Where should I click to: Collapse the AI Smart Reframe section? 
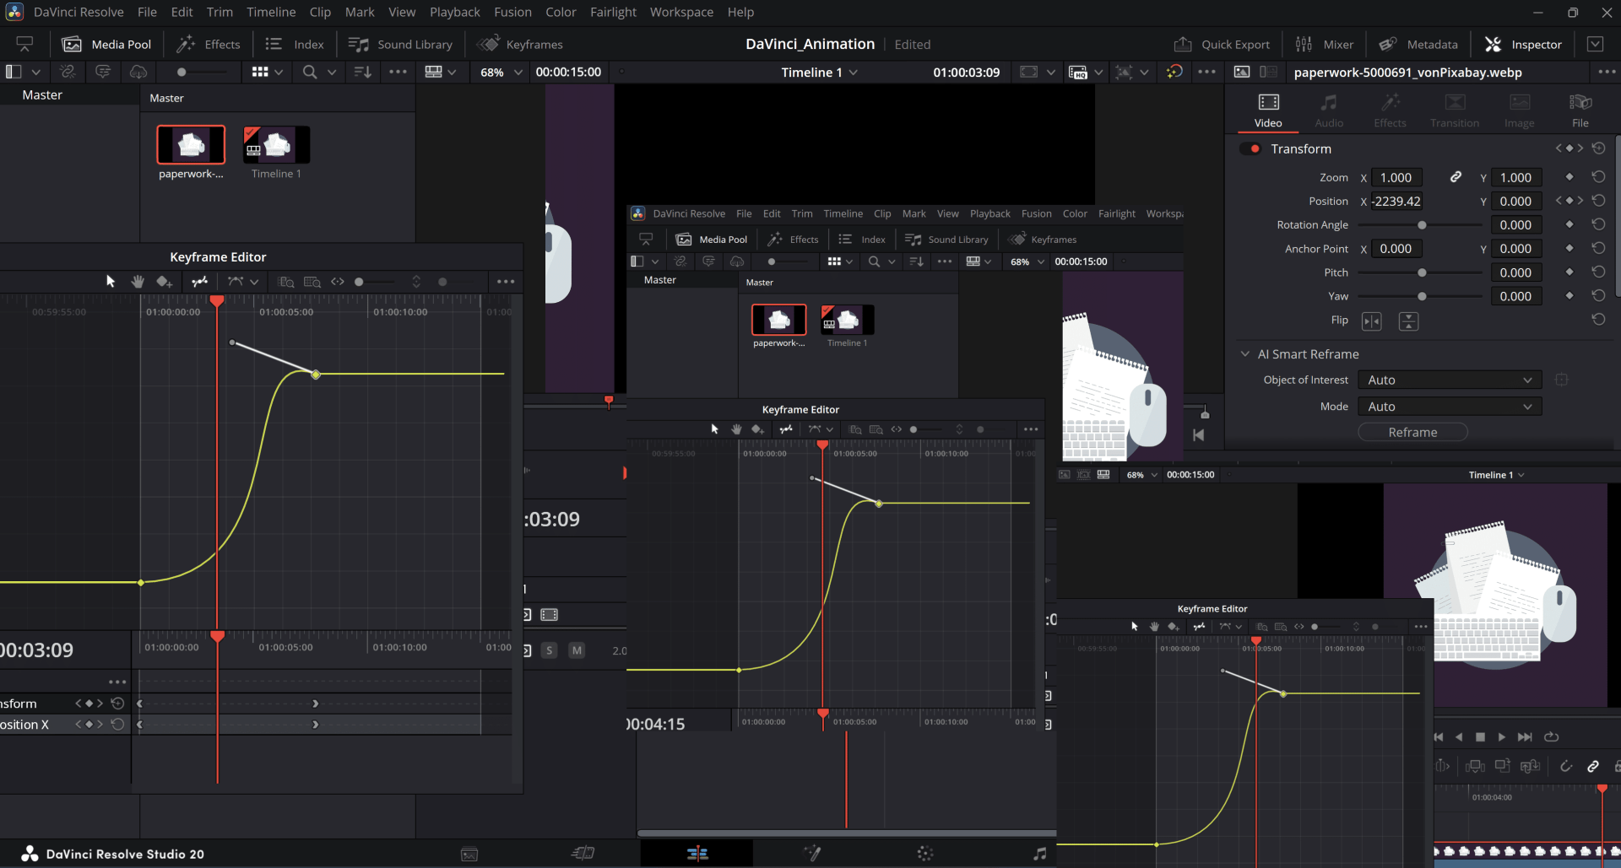tap(1245, 353)
